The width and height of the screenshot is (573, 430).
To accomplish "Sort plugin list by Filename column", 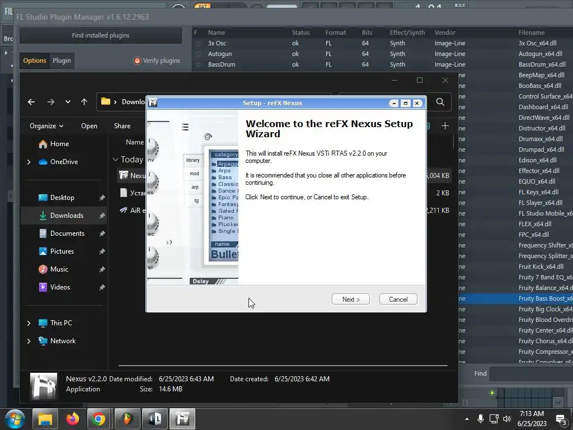I will [x=532, y=32].
